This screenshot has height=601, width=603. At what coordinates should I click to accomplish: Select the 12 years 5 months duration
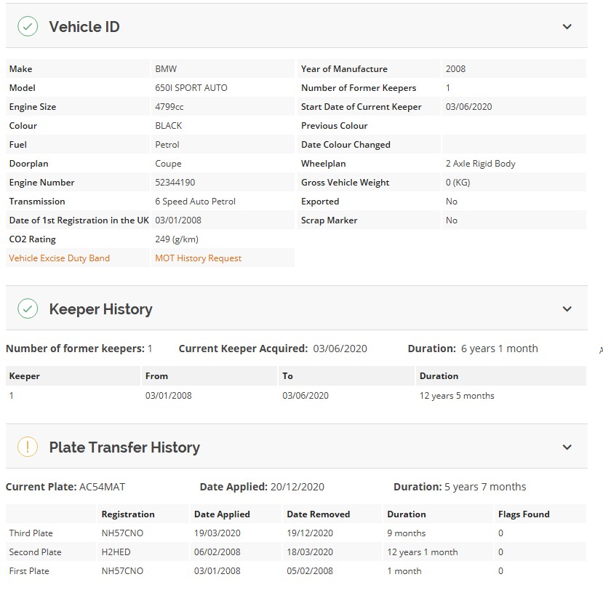click(457, 396)
